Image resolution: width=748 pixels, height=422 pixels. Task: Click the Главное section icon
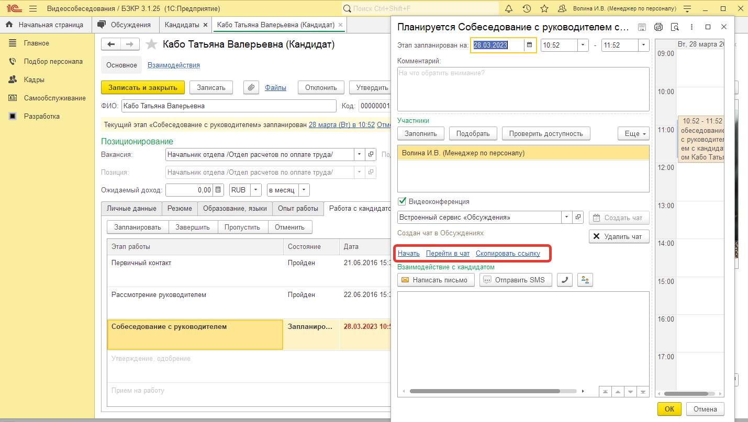(13, 43)
